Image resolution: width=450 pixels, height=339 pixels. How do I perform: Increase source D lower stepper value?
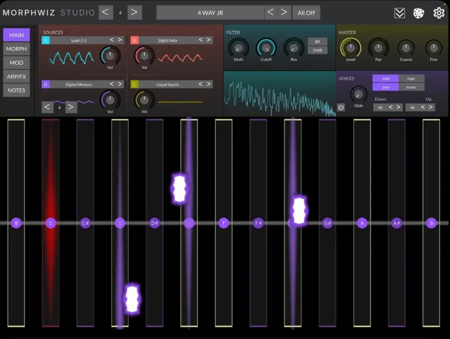point(71,107)
